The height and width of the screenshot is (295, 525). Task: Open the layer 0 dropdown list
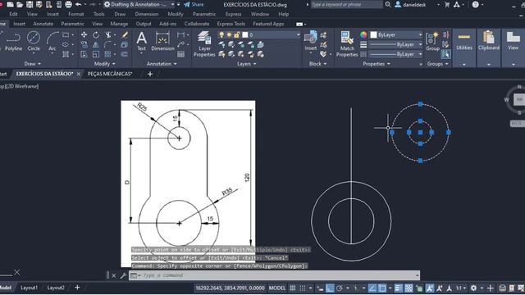click(x=298, y=34)
